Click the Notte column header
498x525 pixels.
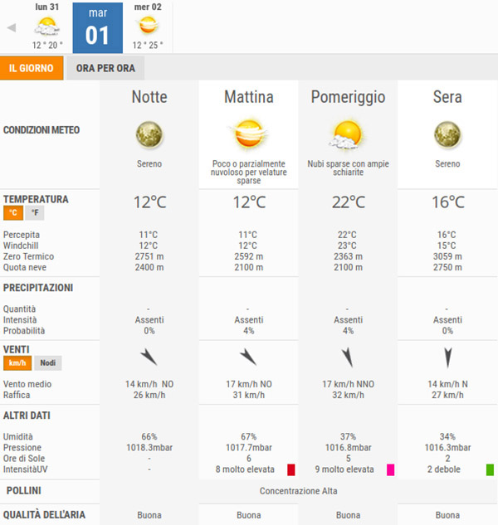149,97
